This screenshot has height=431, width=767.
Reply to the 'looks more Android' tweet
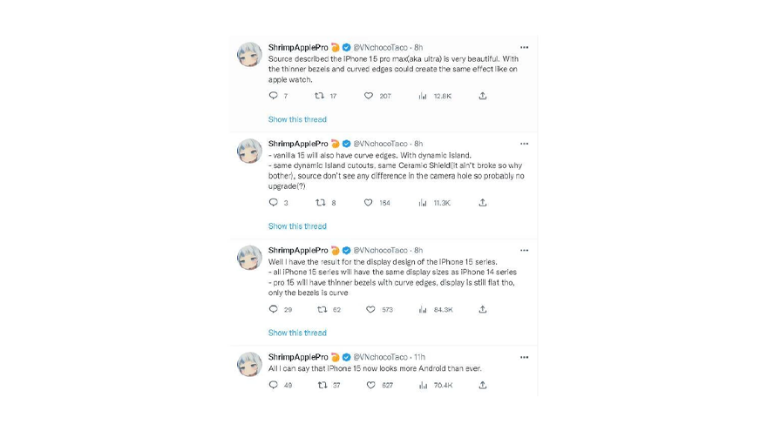tap(274, 385)
